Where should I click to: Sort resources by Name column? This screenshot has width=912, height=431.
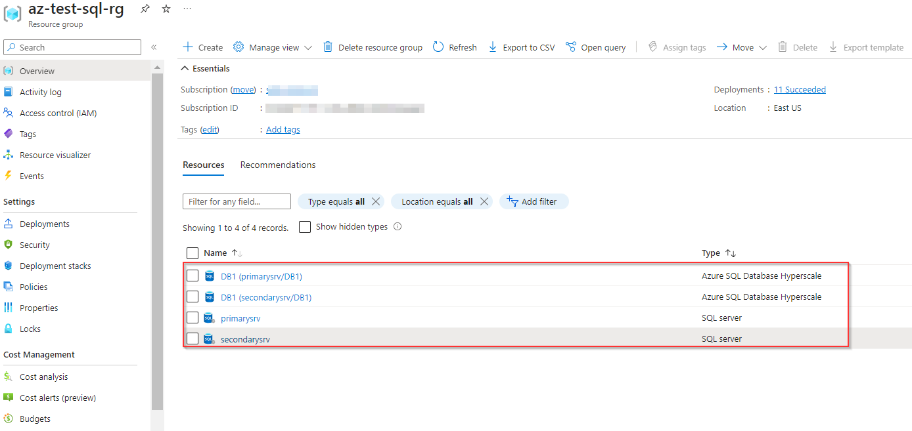tap(223, 253)
